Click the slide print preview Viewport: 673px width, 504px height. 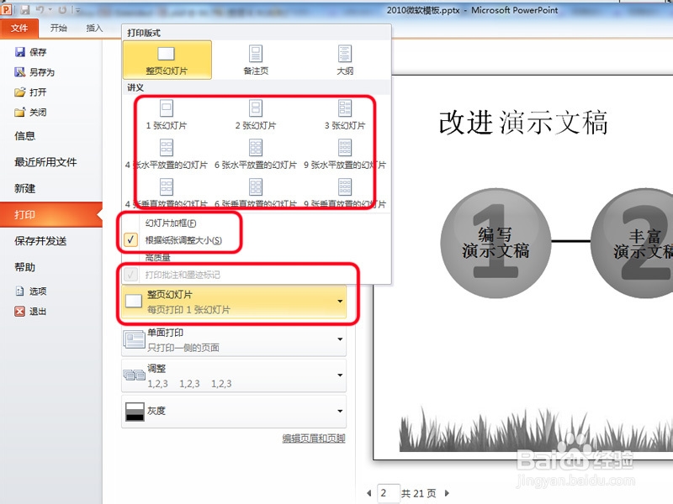[x=522, y=267]
